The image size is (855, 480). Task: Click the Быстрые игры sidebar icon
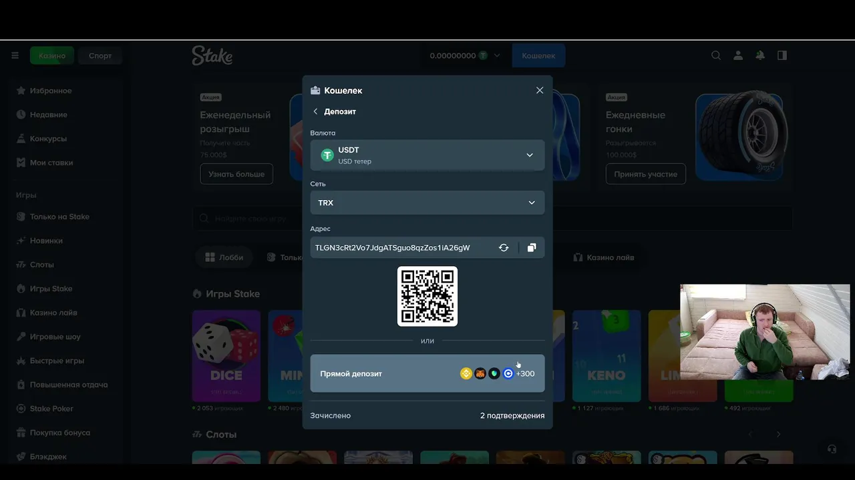[x=21, y=361]
